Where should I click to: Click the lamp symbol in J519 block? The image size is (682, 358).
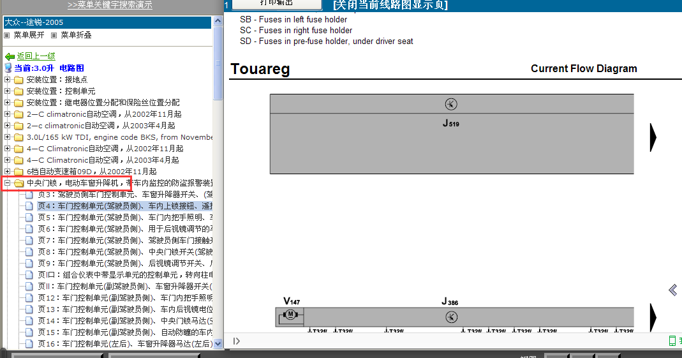(x=451, y=105)
